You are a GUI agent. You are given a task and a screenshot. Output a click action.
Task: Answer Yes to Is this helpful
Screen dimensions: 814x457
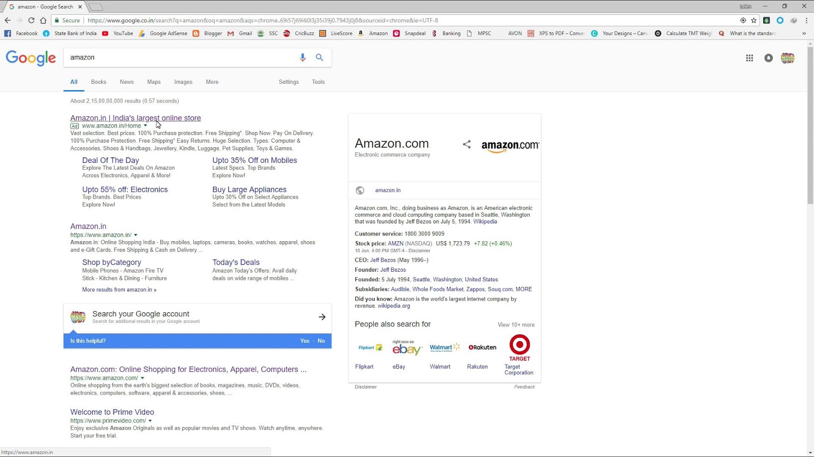pos(305,341)
